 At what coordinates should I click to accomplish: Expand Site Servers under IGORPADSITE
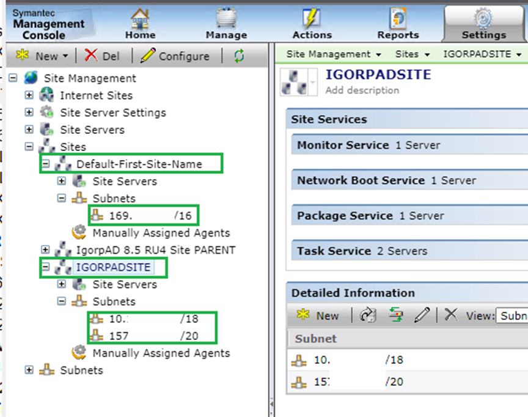click(61, 284)
